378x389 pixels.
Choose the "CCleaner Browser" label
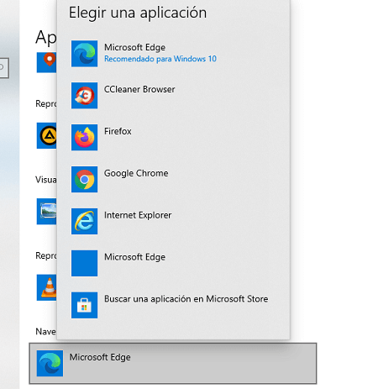pos(139,89)
